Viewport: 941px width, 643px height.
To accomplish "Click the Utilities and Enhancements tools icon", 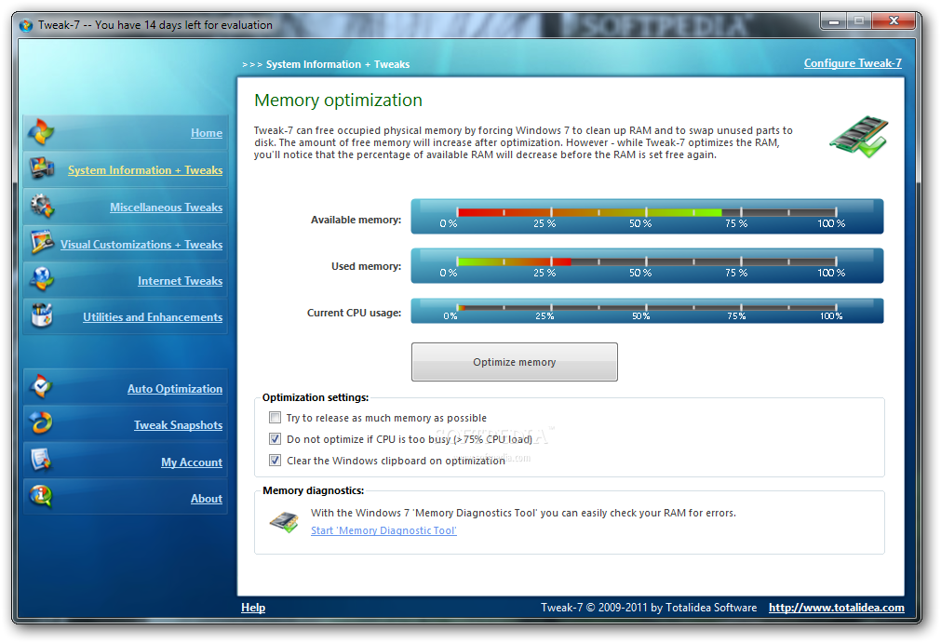I will 41,315.
